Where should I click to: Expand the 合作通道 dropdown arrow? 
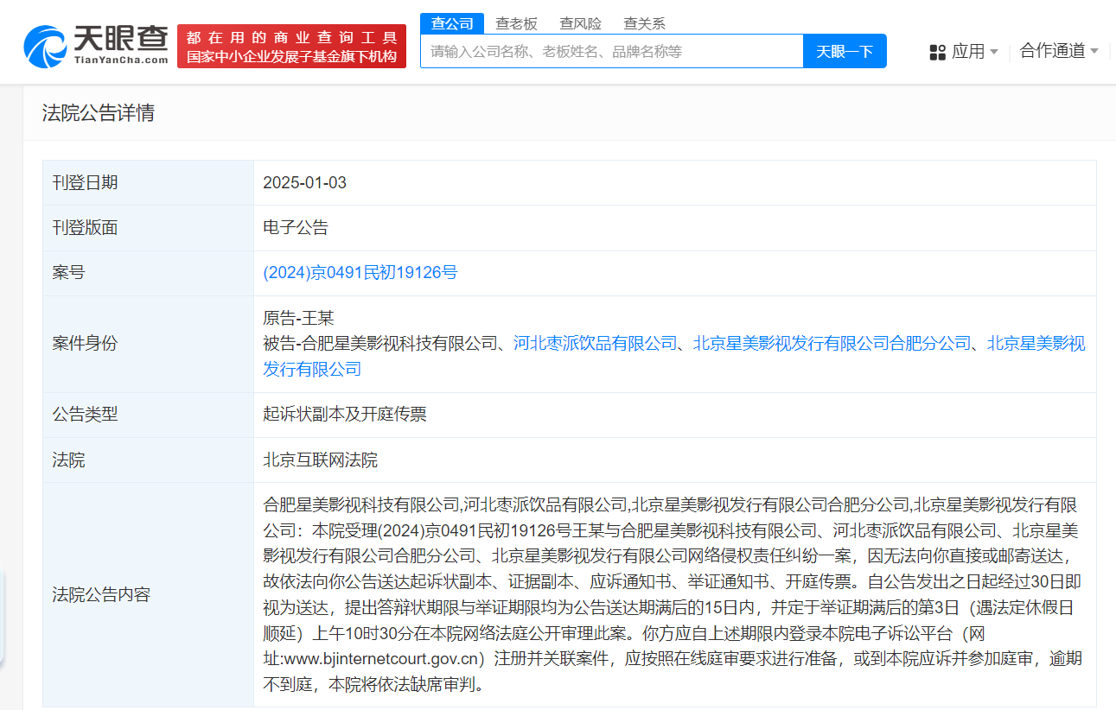(x=1094, y=51)
